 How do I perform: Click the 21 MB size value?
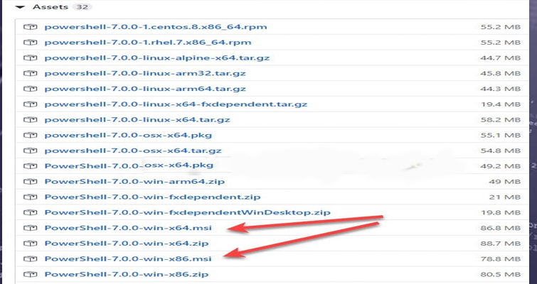point(505,197)
